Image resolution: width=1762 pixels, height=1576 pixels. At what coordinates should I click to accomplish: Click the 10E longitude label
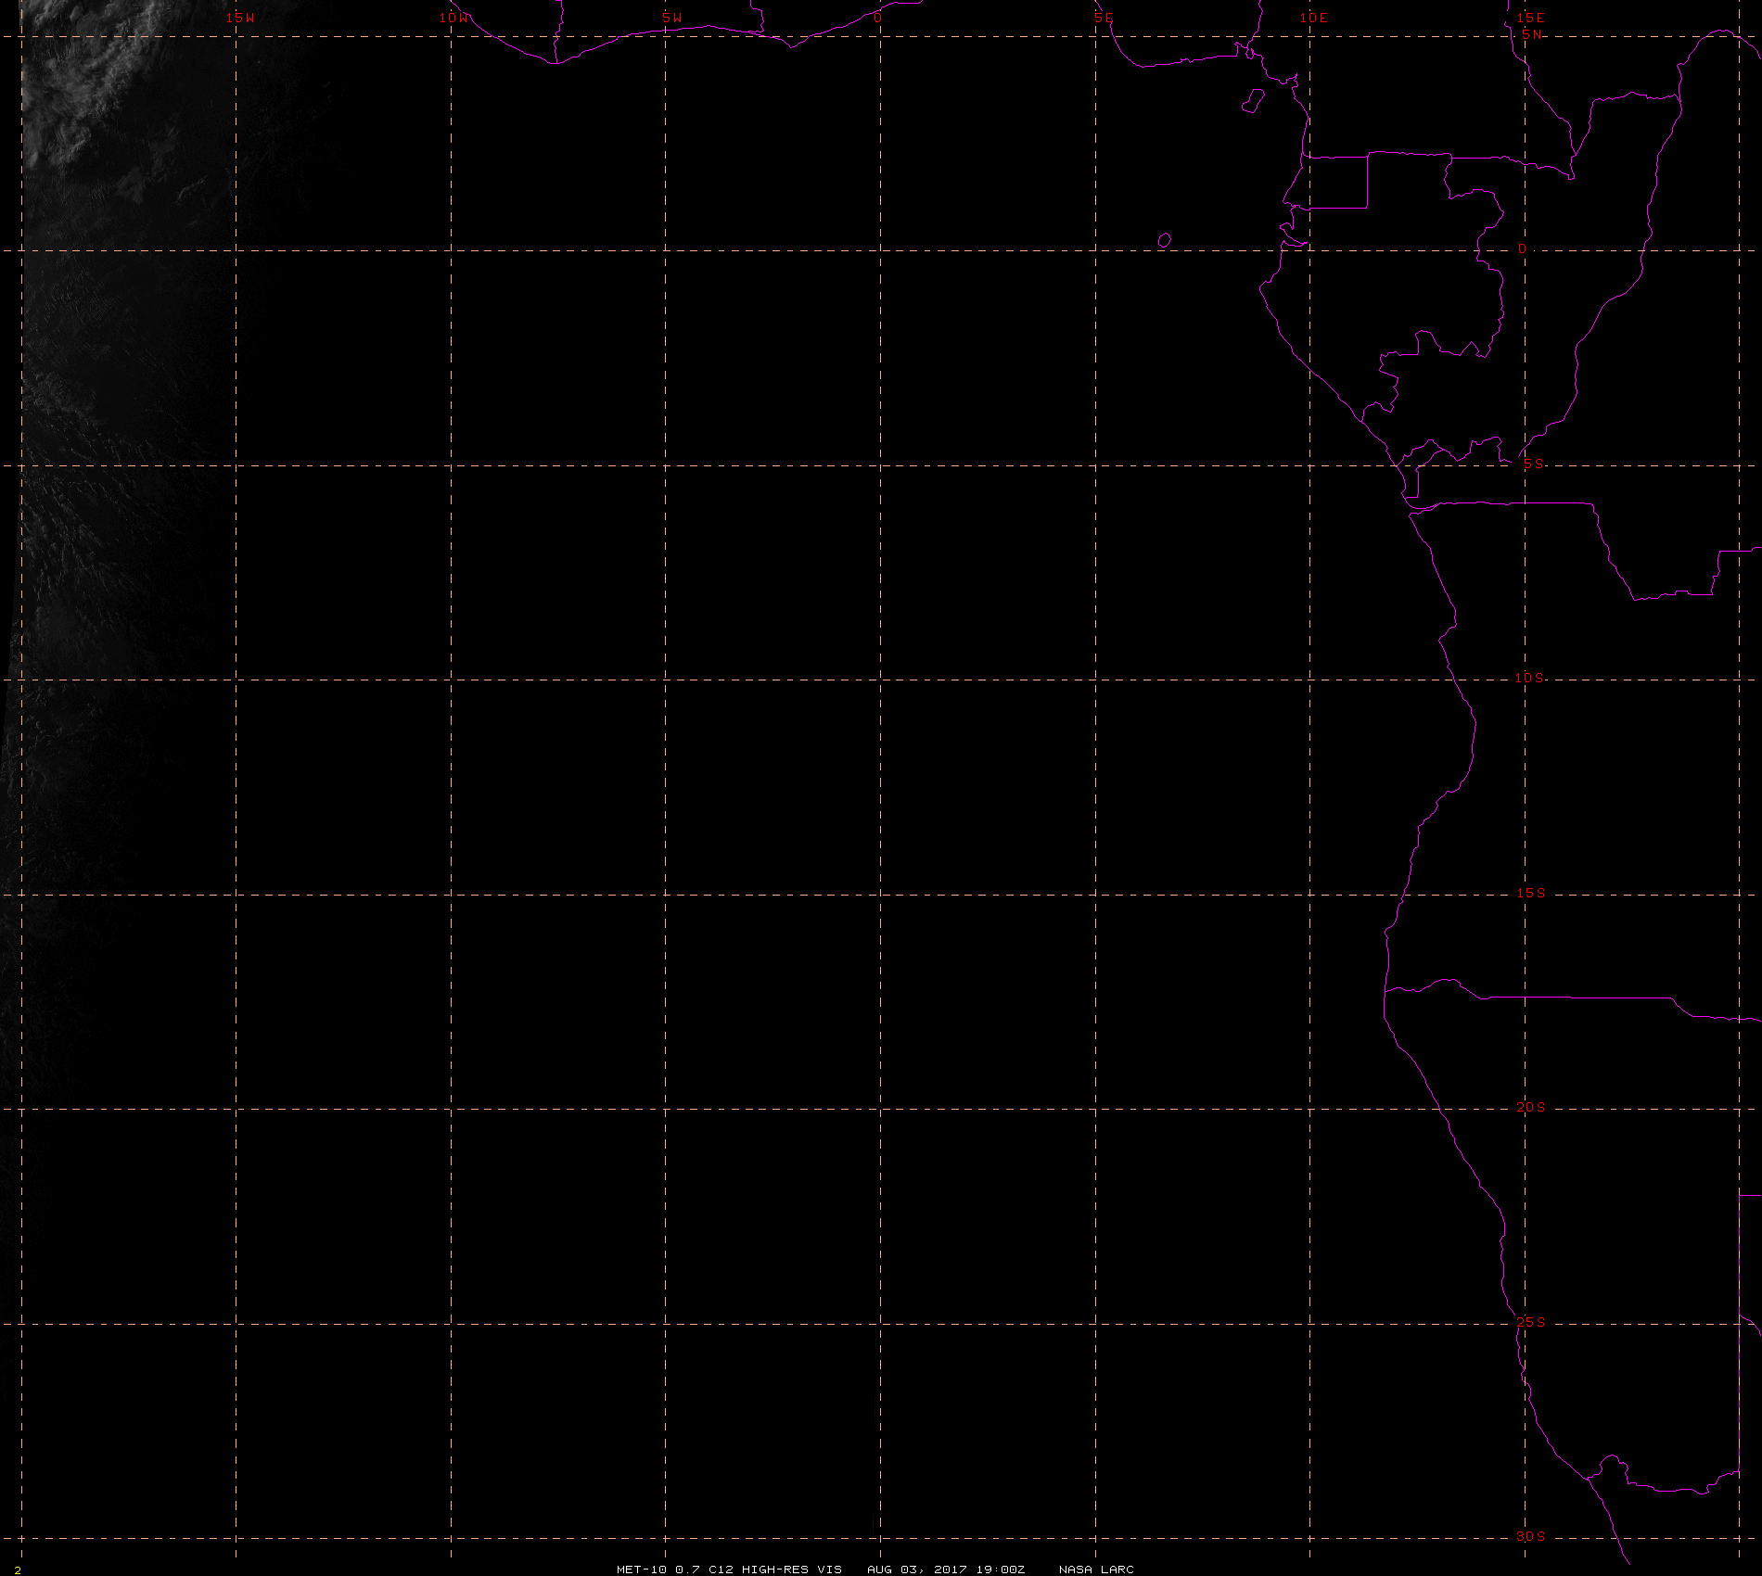click(1313, 18)
